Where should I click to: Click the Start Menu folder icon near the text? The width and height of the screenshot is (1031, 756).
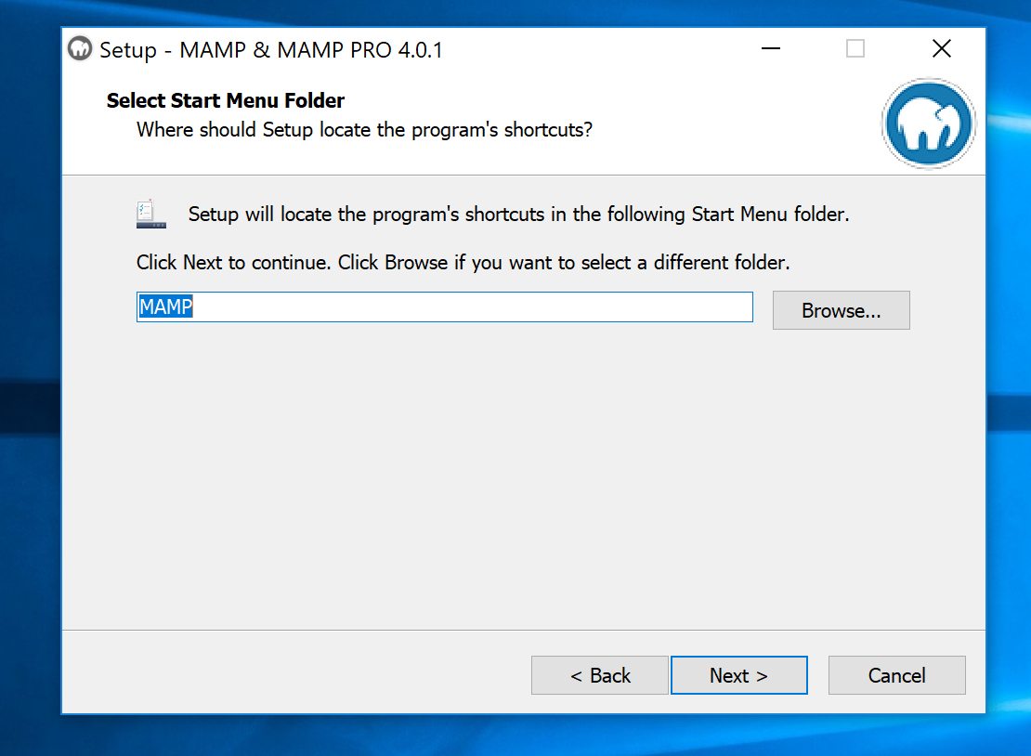tap(150, 213)
